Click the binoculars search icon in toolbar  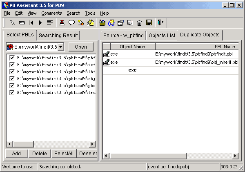tap(111, 22)
